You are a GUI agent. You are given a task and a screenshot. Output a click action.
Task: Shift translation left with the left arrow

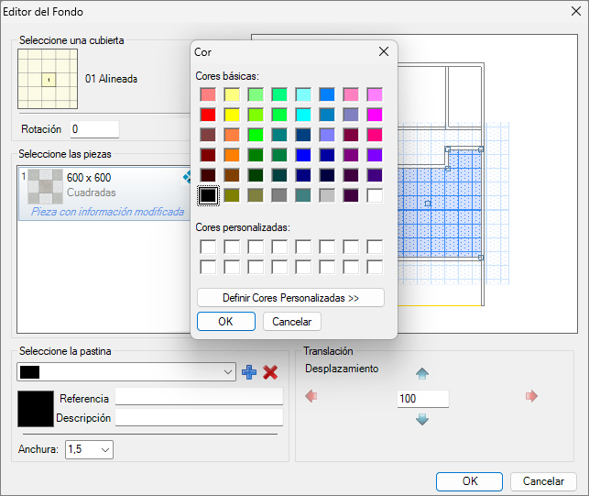311,396
